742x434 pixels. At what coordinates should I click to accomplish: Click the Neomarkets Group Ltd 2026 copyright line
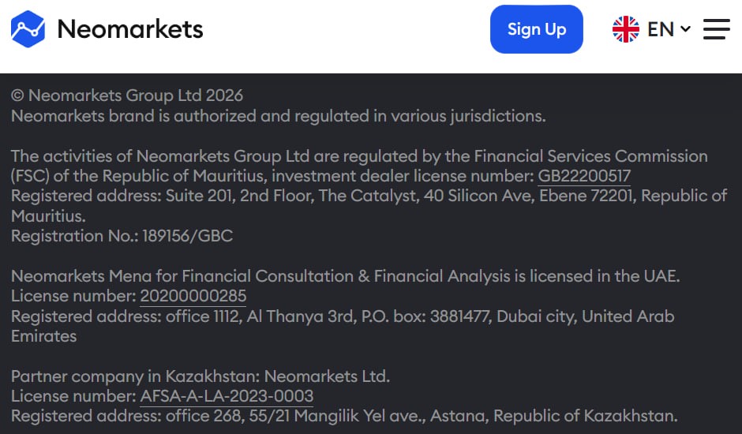pos(127,95)
